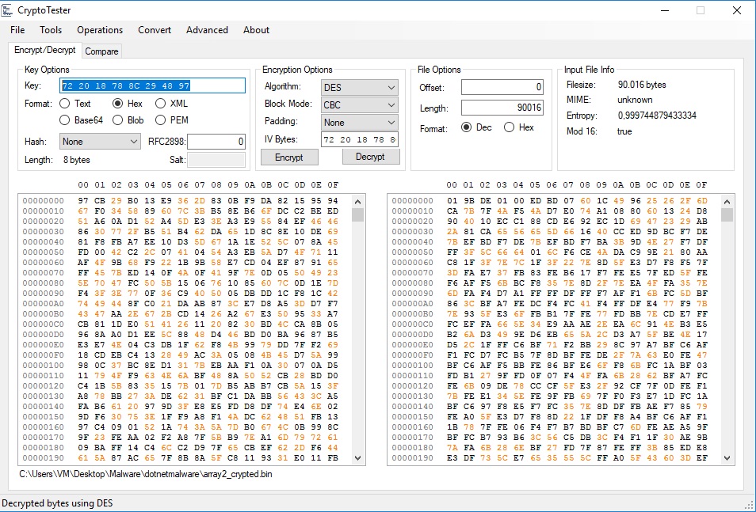The width and height of the screenshot is (756, 512).
Task: Click right hex view scroll down arrow
Action: (727, 458)
